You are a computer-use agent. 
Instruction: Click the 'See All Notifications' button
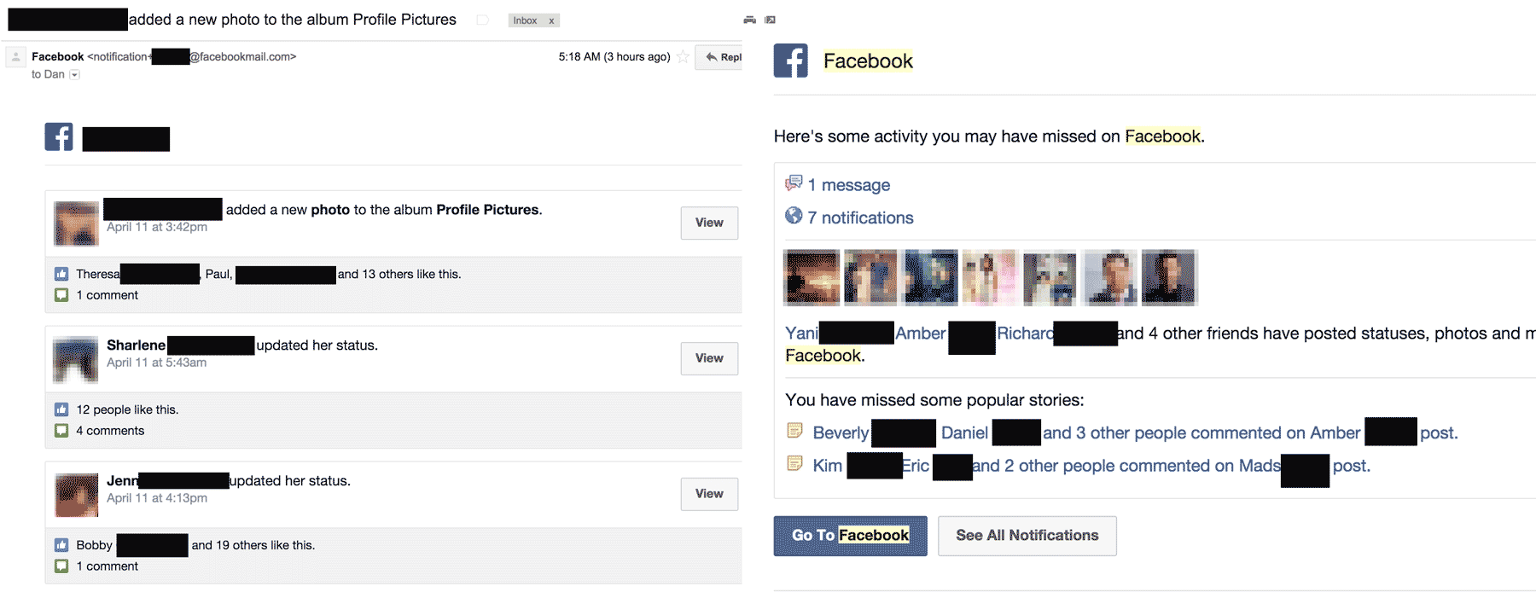point(1027,536)
